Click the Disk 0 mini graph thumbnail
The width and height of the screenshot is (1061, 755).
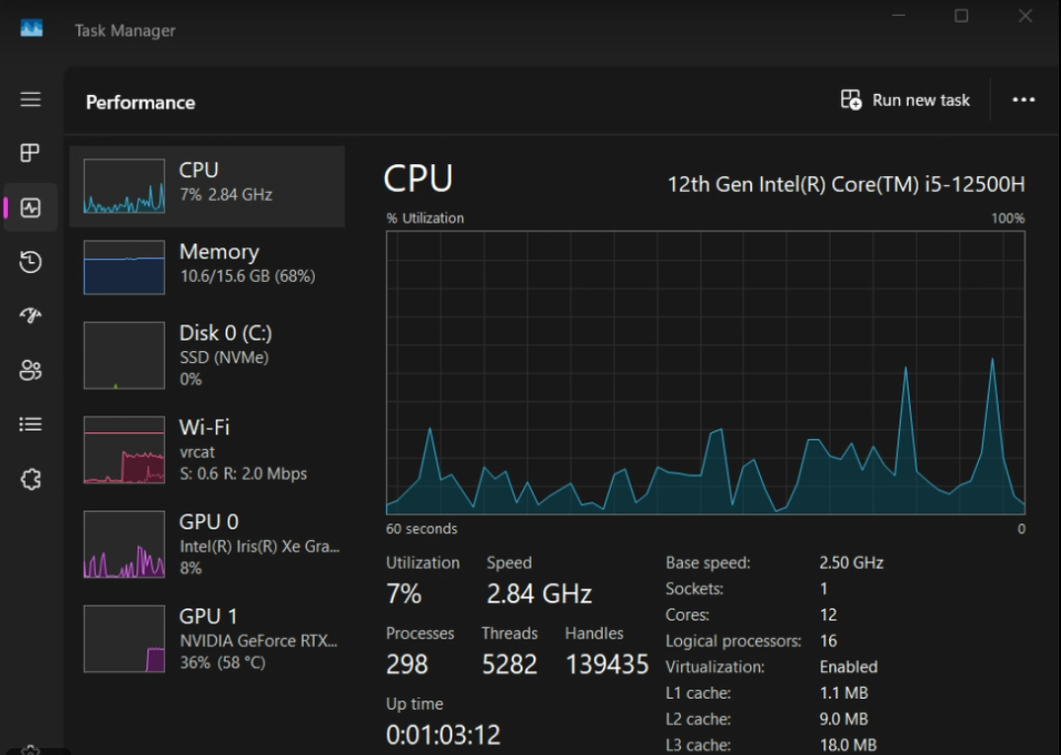point(124,355)
